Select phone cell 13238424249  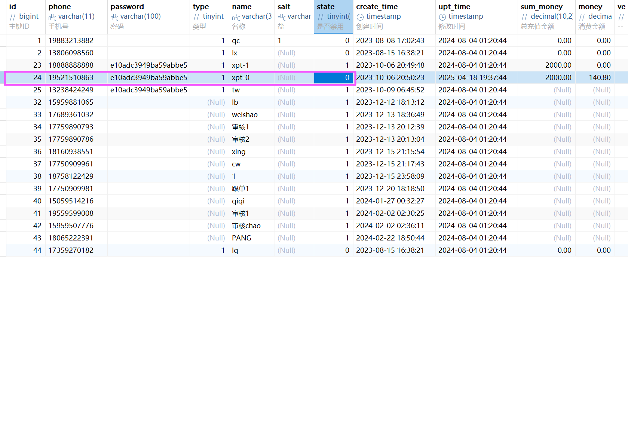pyautogui.click(x=76, y=90)
